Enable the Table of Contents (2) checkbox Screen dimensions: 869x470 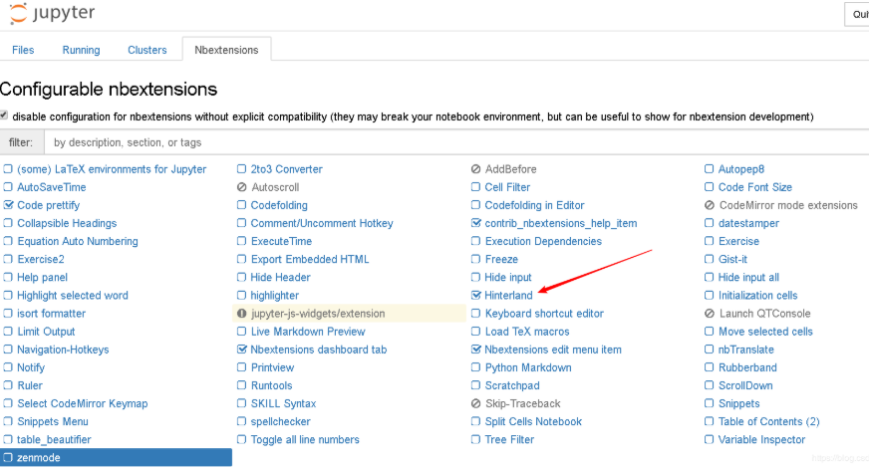tap(710, 422)
